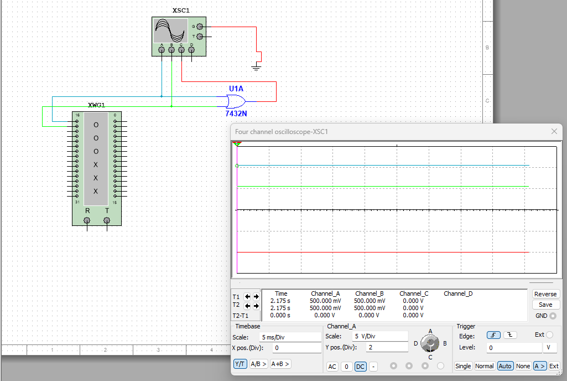Click the Ext trigger source button

tap(554, 366)
